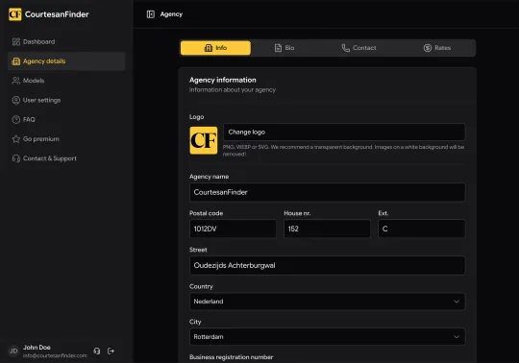Switch to the Info tab

pyautogui.click(x=215, y=48)
